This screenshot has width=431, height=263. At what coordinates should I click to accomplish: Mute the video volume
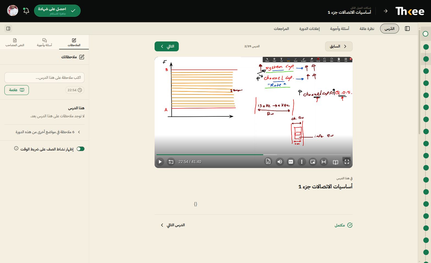click(280, 162)
